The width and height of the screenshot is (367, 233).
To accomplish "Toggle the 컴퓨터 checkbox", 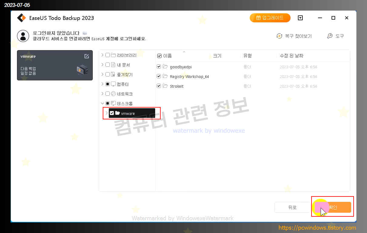I will (108, 84).
